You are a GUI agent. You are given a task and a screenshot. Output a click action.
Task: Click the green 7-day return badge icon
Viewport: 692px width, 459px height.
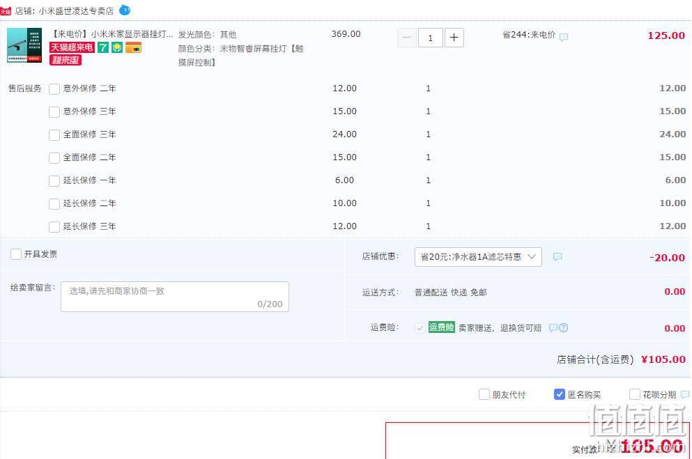[103, 47]
